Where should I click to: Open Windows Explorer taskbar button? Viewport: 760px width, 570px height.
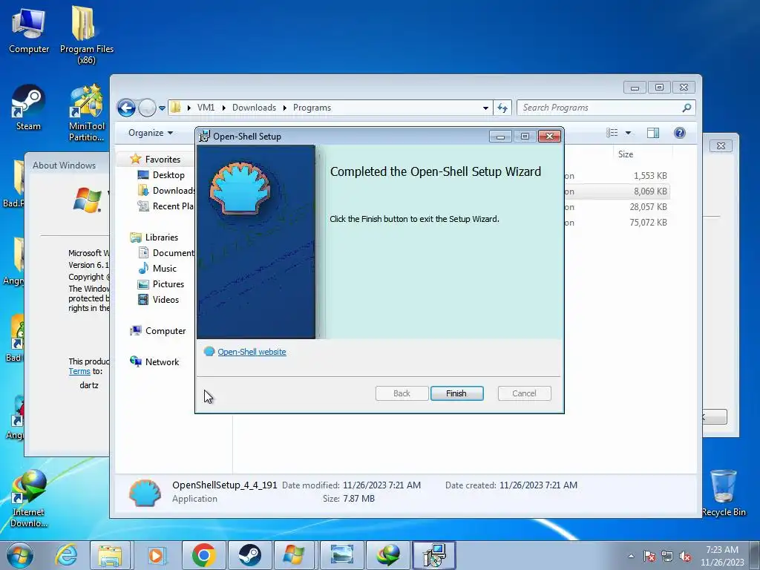110,555
